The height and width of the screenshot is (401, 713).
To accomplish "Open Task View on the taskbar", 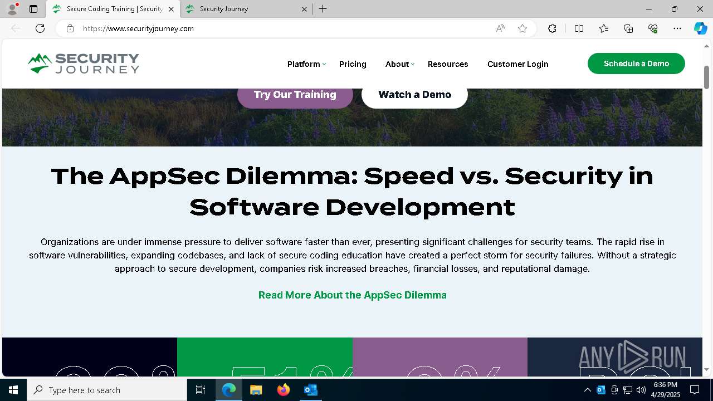I will pyautogui.click(x=201, y=390).
